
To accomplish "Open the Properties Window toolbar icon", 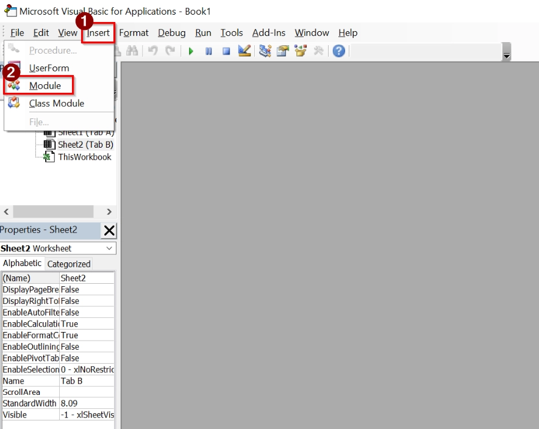I will click(282, 51).
